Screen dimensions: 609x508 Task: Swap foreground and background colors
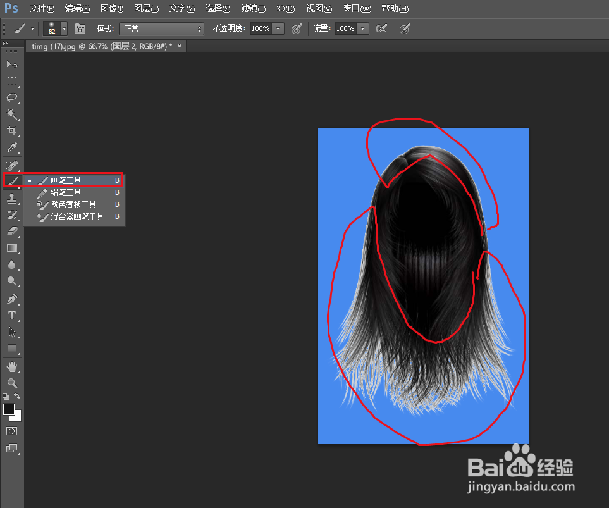point(17,396)
